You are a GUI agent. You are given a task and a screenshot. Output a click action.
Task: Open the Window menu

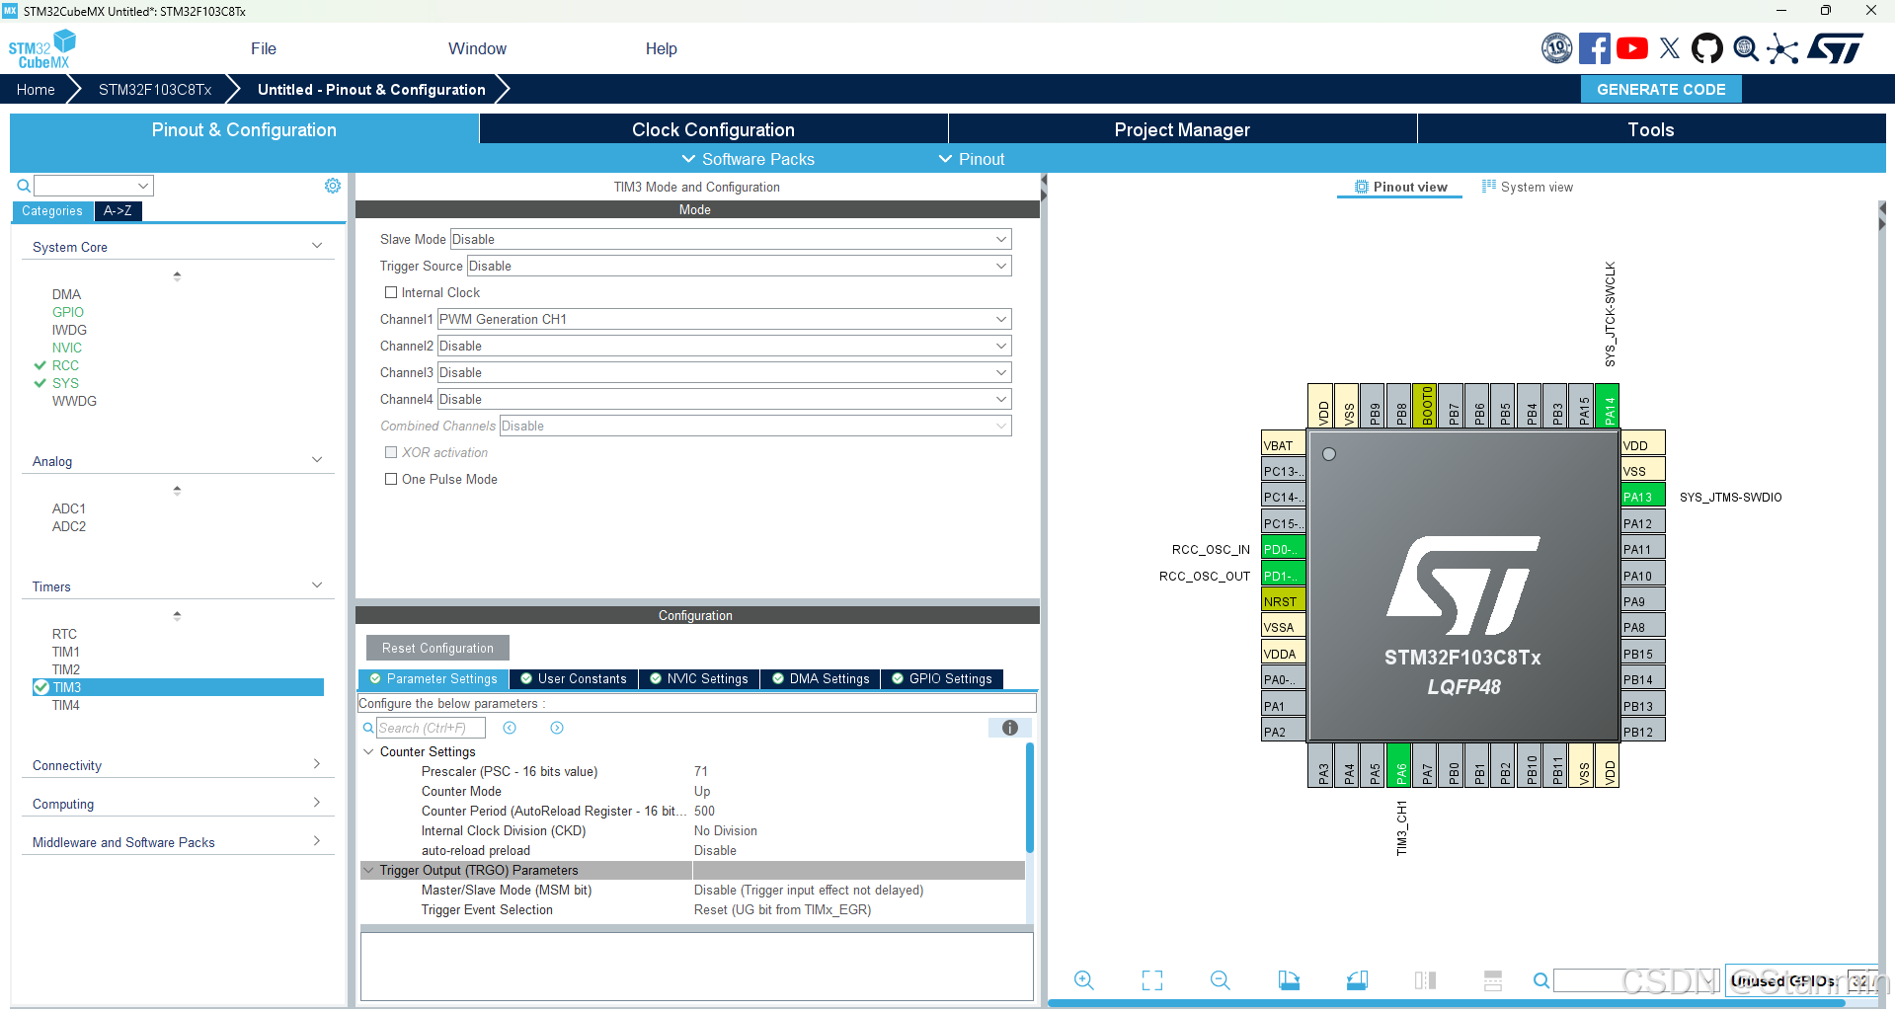click(477, 48)
